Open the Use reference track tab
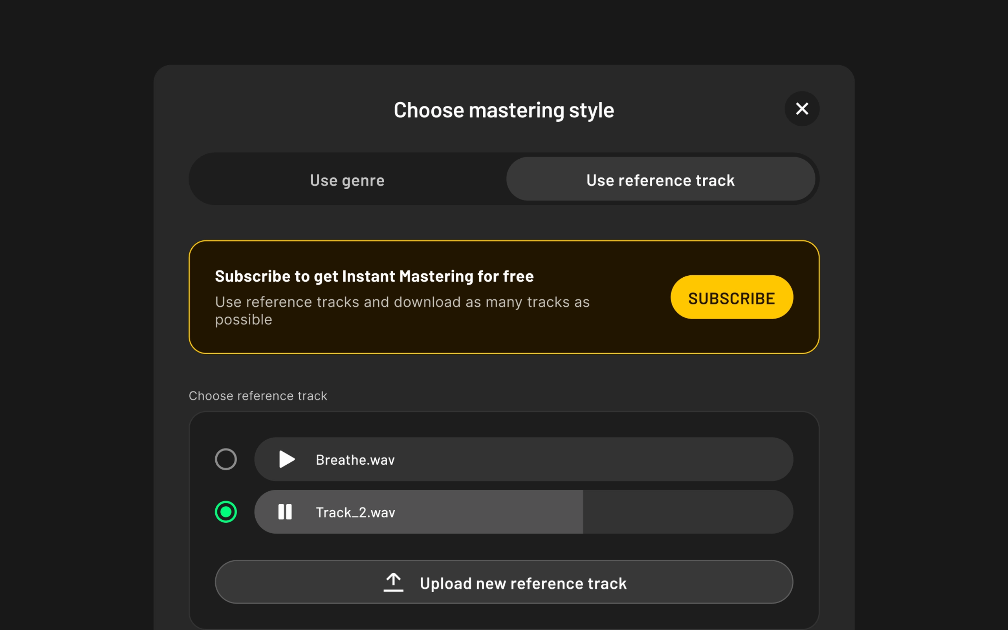1008x630 pixels. [660, 180]
